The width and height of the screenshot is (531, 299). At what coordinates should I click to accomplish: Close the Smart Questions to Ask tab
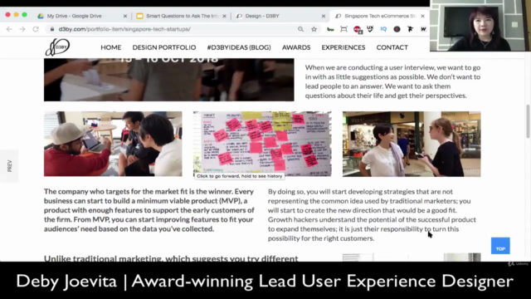point(224,16)
